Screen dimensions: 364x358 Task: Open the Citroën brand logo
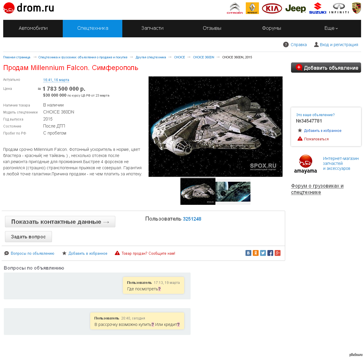(235, 8)
